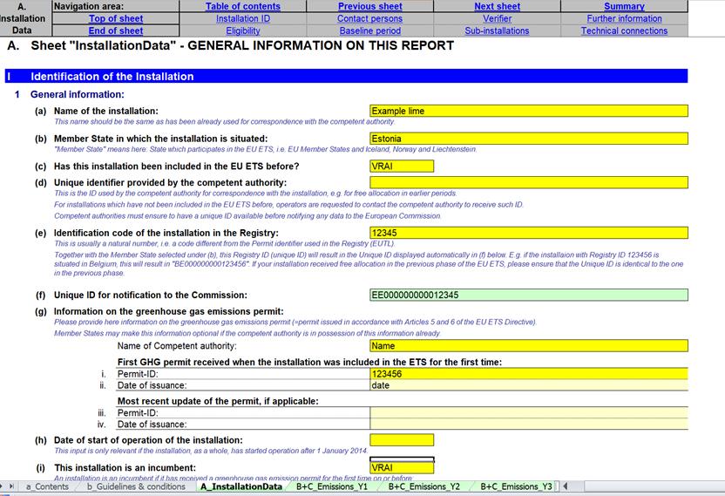Select the Member State field showing Estonia
Viewport: 725px width, 496px height.
point(528,139)
